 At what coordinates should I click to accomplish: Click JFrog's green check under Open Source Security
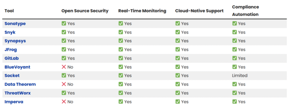[x=64, y=49]
